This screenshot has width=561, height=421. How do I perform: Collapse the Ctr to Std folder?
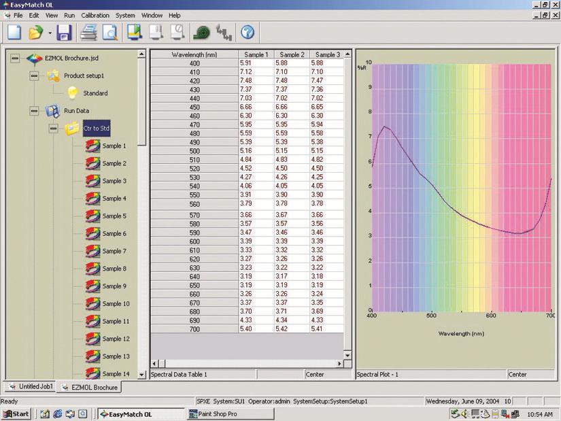(x=53, y=128)
